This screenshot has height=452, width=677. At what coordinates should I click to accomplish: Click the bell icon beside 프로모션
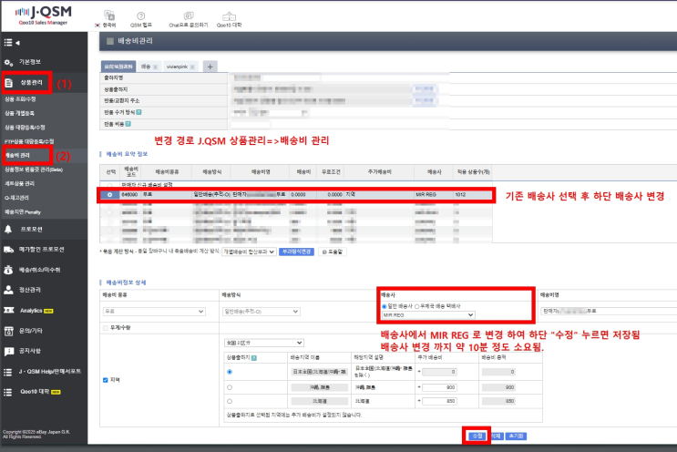tap(8, 230)
